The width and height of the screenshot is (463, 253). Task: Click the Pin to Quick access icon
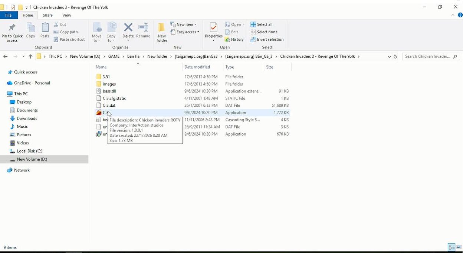click(12, 28)
